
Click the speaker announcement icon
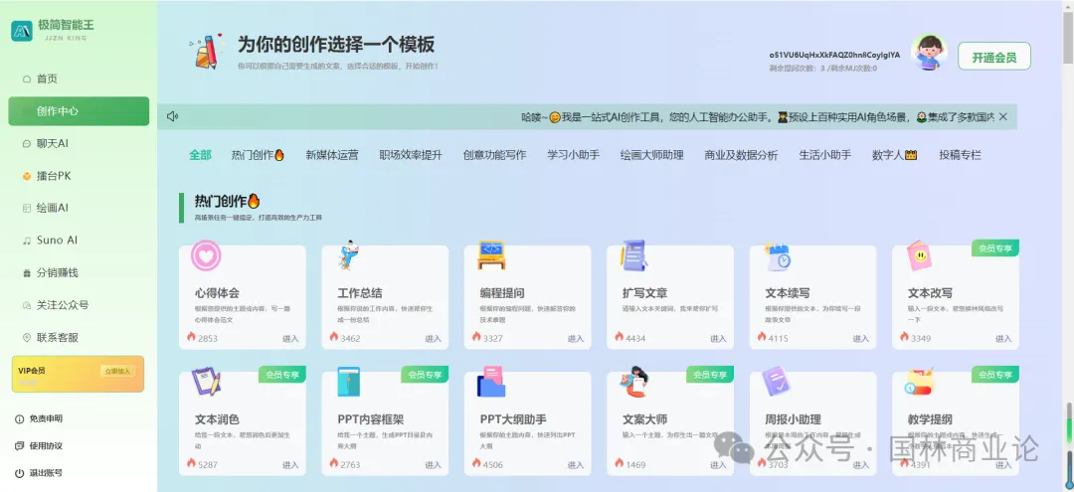[173, 116]
